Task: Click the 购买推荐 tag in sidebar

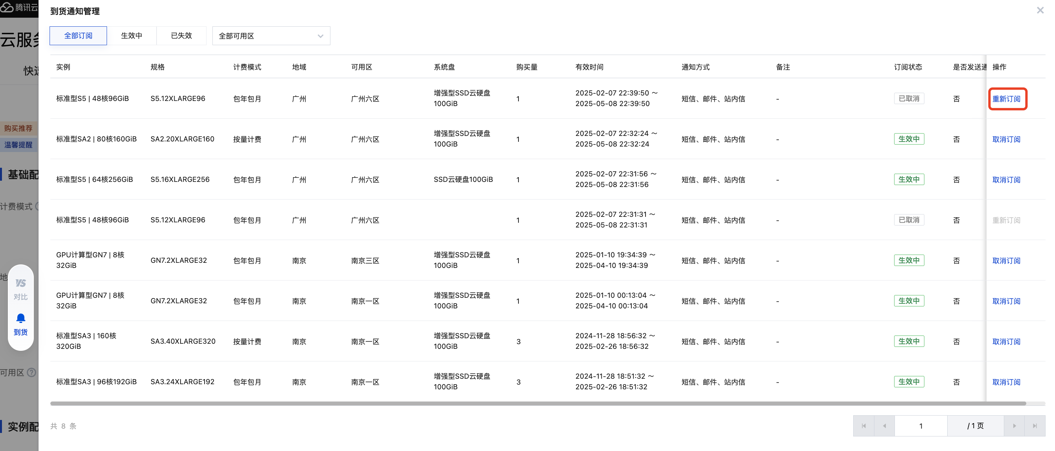Action: tap(18, 128)
